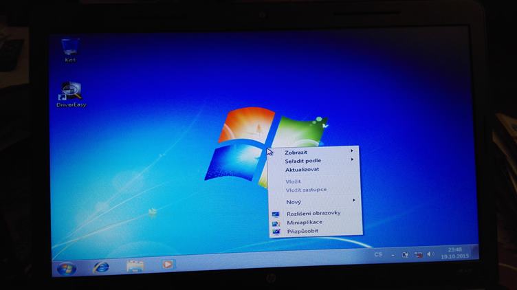Launch Windows Media Player from taskbar
Image resolution: width=517 pixels, height=290 pixels.
168,264
